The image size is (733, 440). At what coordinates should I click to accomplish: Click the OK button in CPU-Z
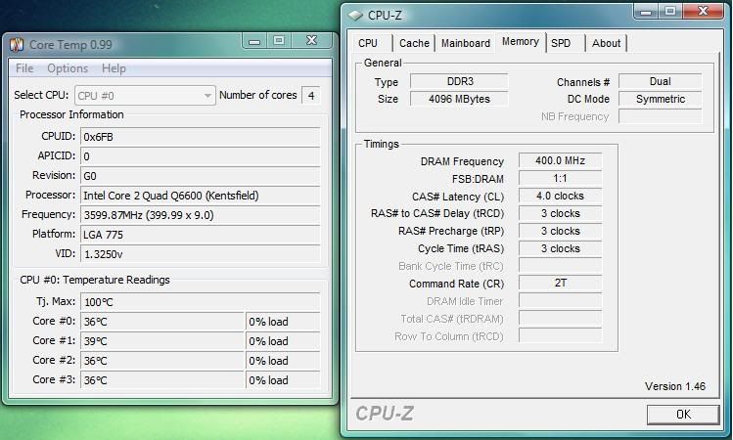coord(683,415)
